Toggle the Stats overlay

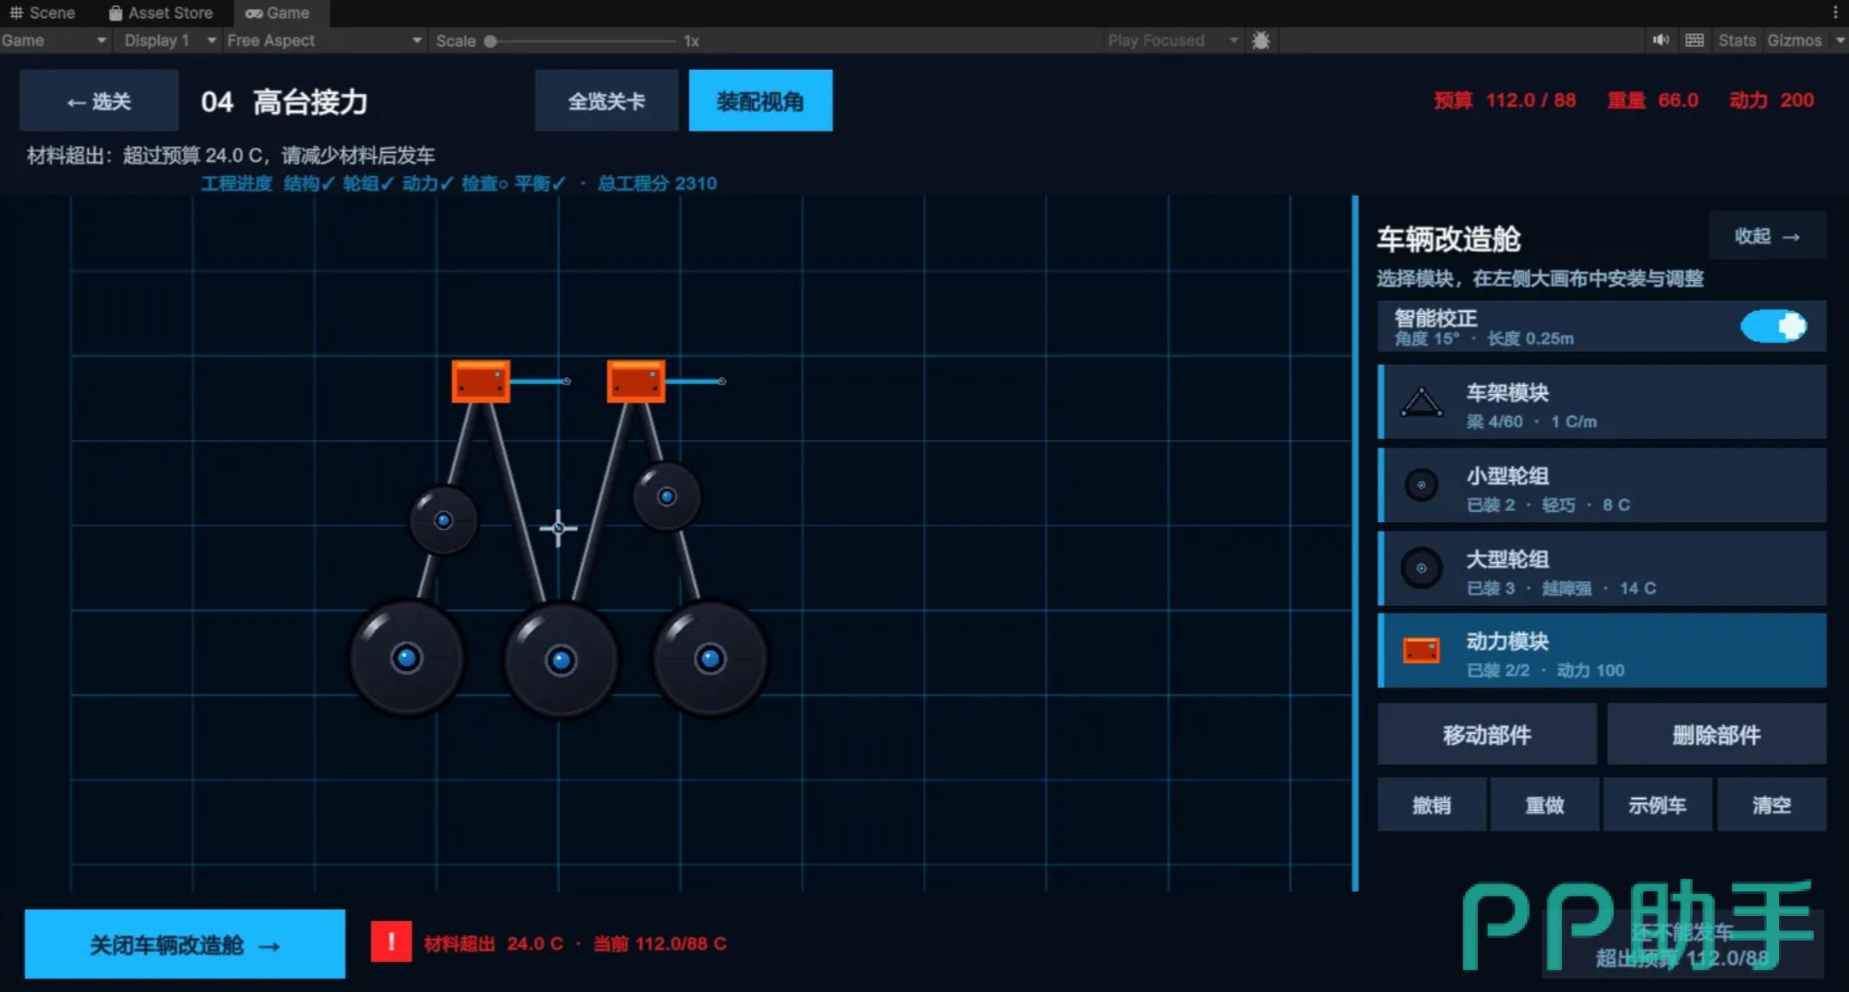[1736, 40]
